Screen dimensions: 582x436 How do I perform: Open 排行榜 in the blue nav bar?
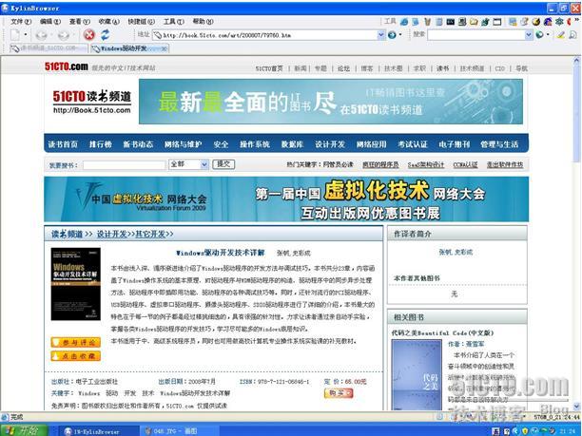coord(100,144)
